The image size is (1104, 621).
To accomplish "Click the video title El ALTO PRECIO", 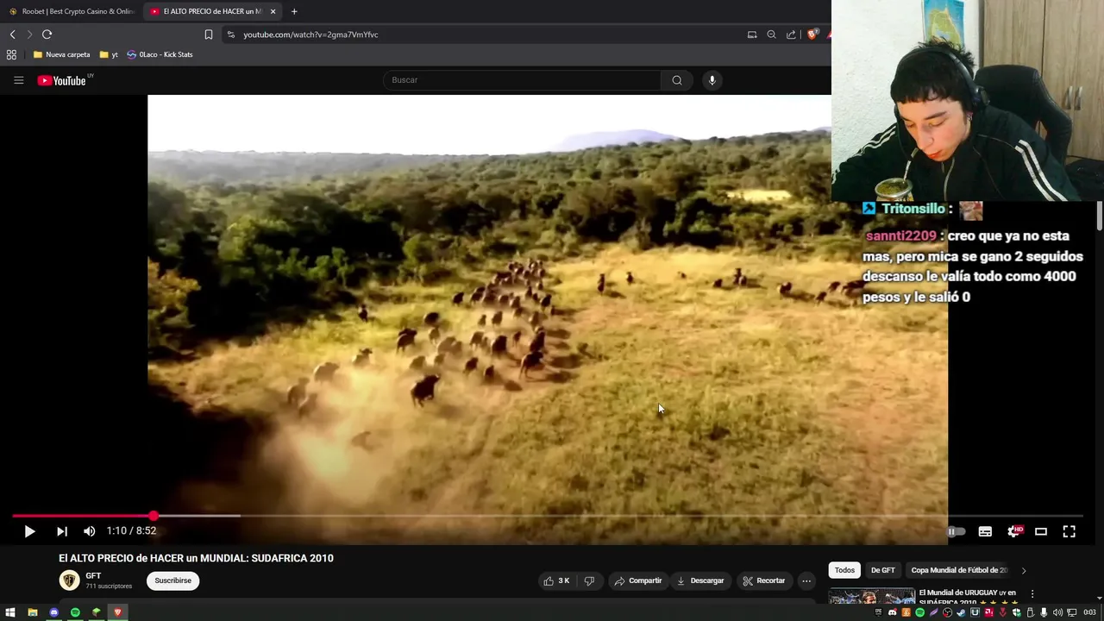I will click(x=196, y=558).
